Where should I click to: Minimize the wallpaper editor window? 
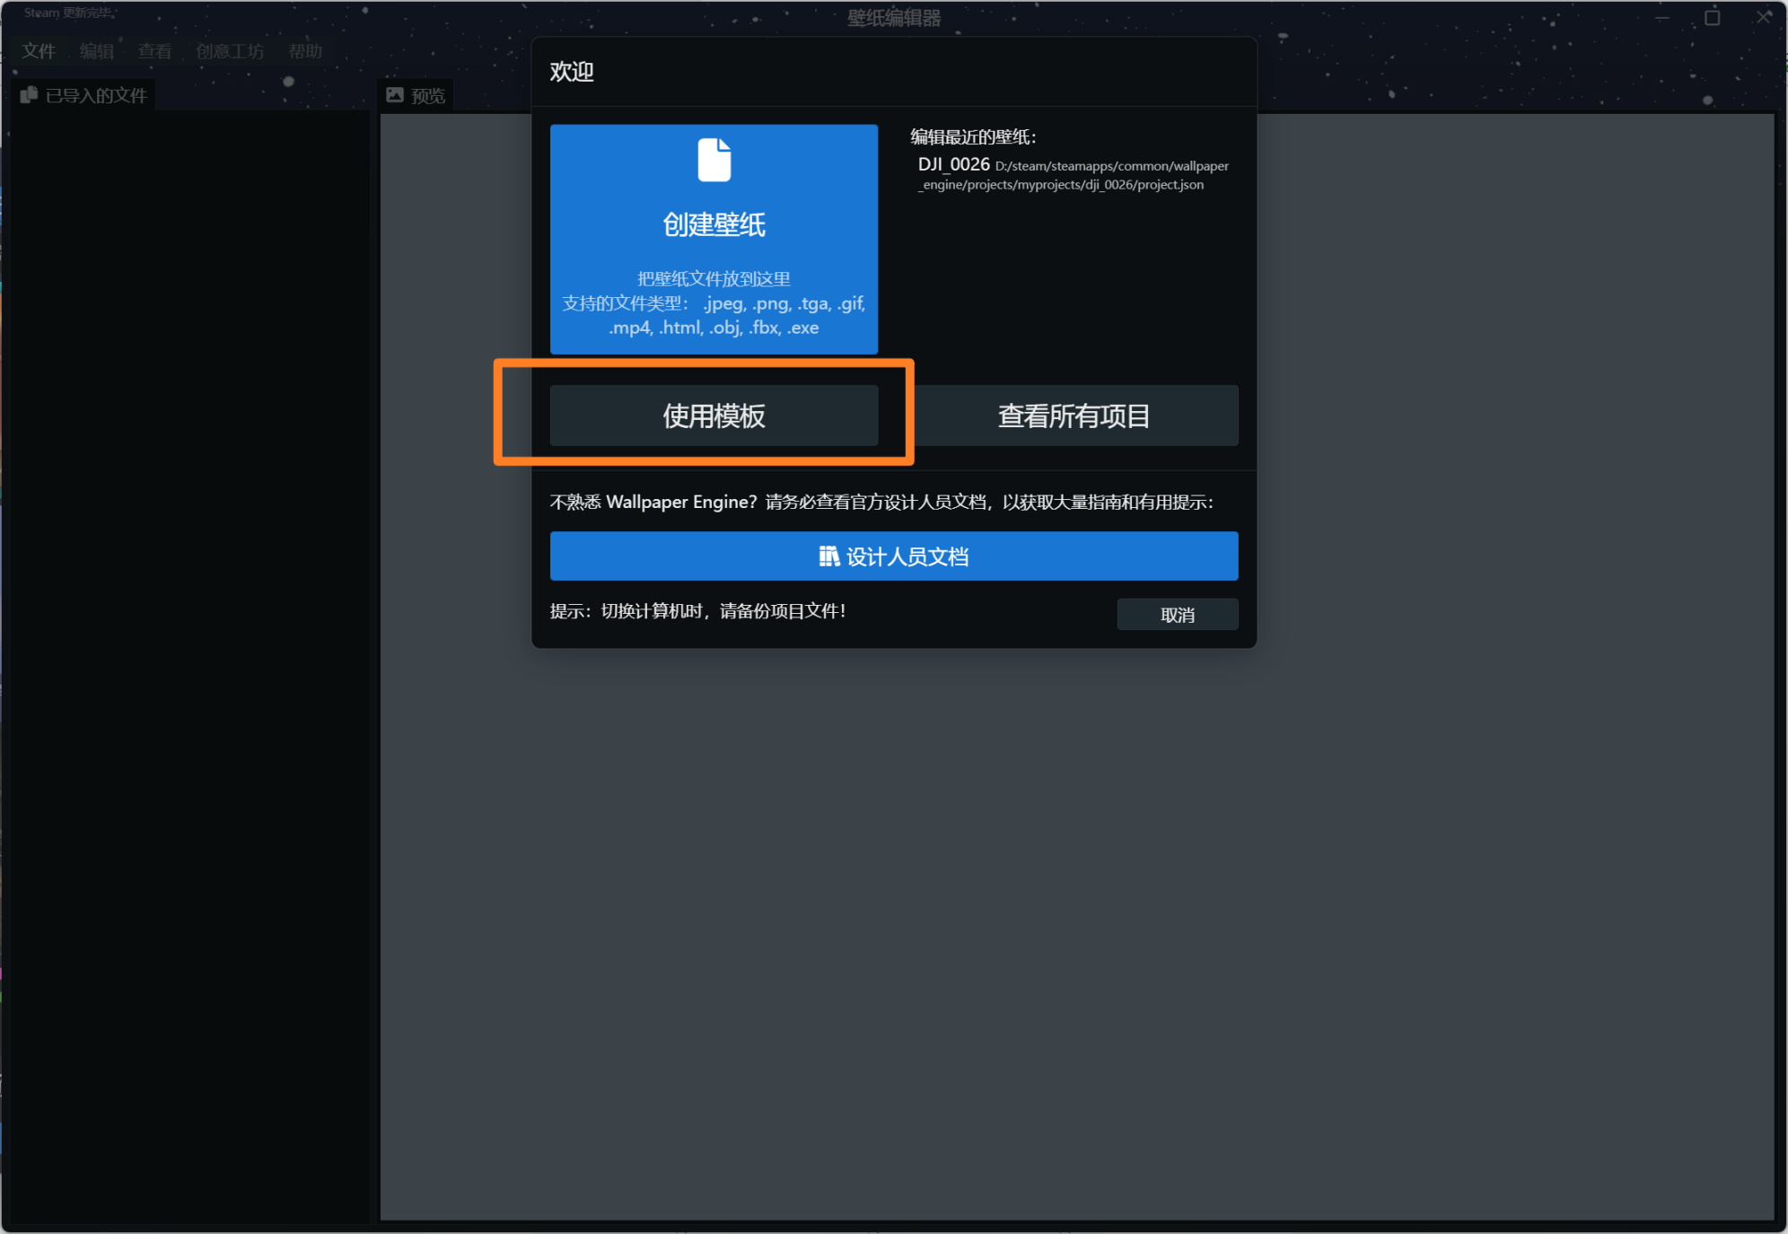[1661, 17]
